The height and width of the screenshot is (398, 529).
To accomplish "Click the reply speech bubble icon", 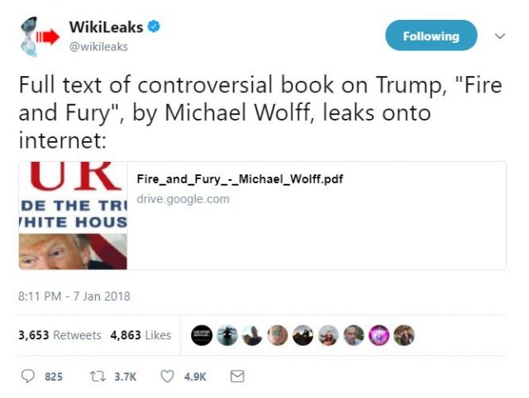I will [x=27, y=376].
